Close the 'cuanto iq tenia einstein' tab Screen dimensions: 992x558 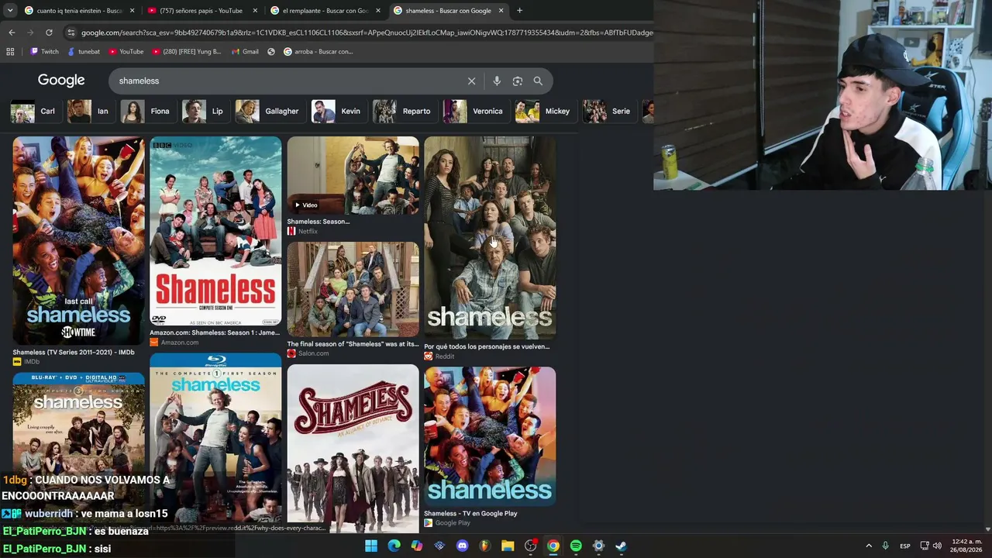point(132,11)
